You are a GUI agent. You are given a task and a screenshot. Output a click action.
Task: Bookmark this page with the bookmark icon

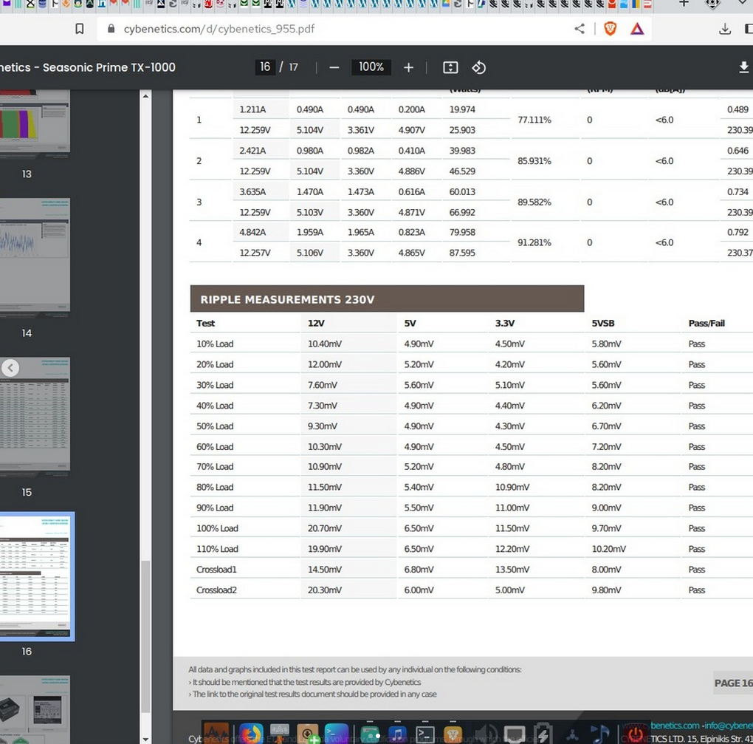coord(80,29)
